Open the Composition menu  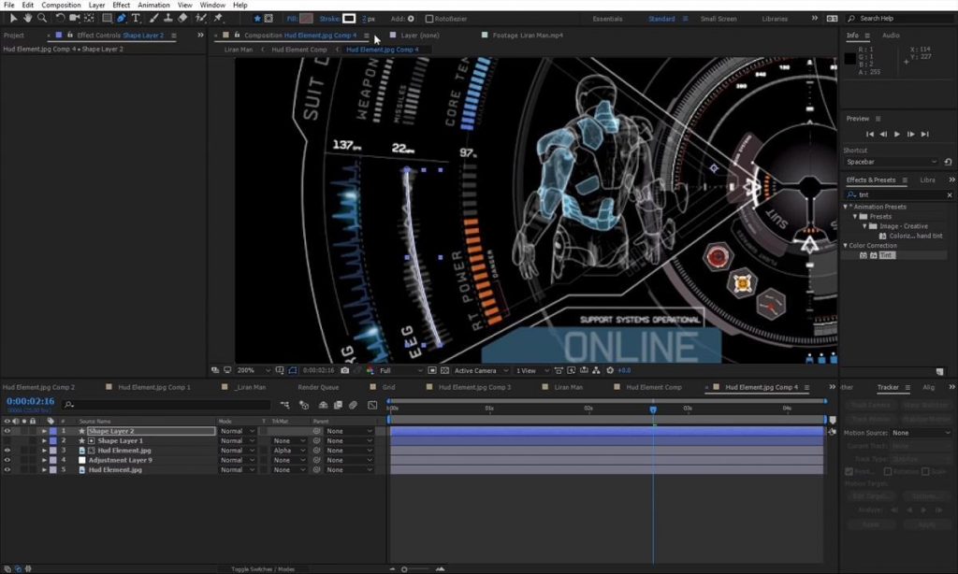(61, 5)
